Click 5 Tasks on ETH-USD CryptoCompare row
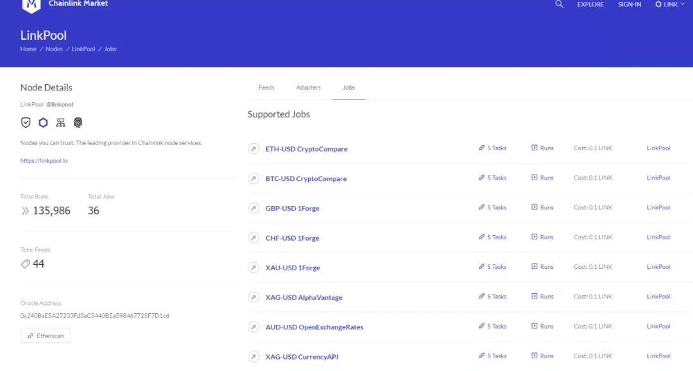Image resolution: width=693 pixels, height=371 pixels. pyautogui.click(x=492, y=148)
